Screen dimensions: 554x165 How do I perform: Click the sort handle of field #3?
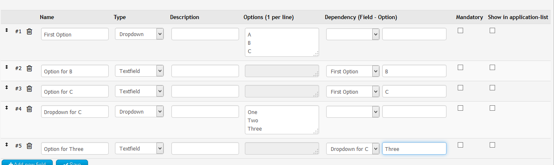[7, 87]
